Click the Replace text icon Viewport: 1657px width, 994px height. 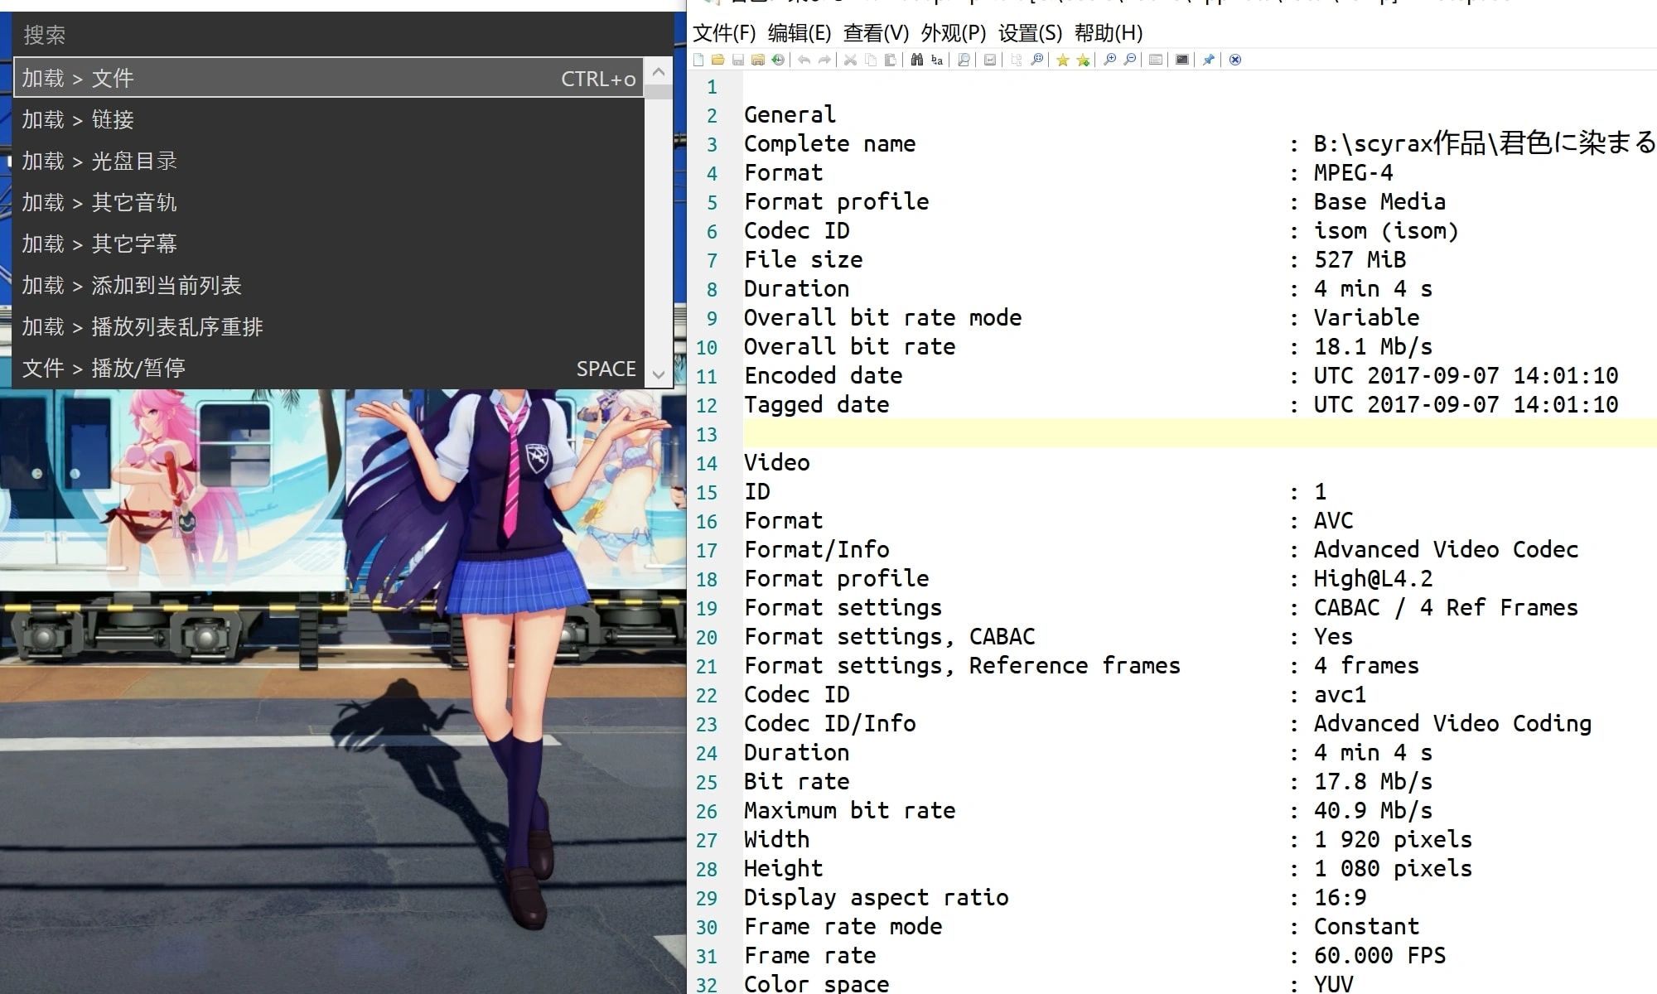pos(937,60)
